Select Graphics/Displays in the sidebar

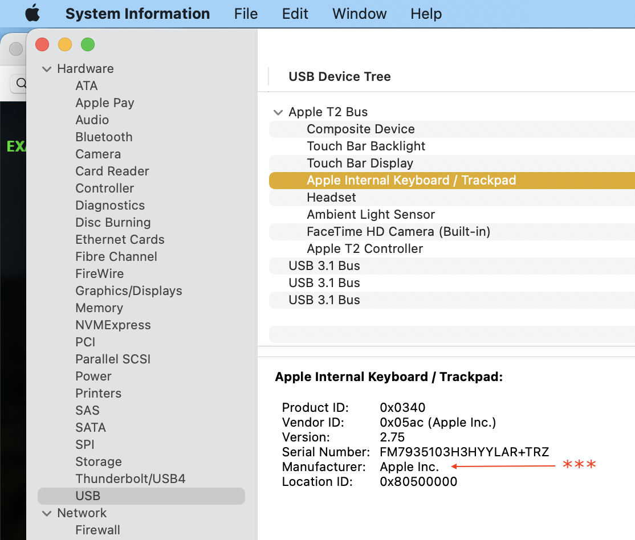129,291
